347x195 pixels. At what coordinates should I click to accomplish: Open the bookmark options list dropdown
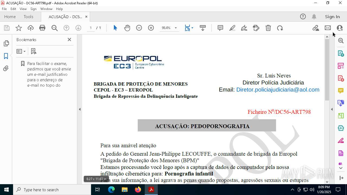click(x=21, y=51)
